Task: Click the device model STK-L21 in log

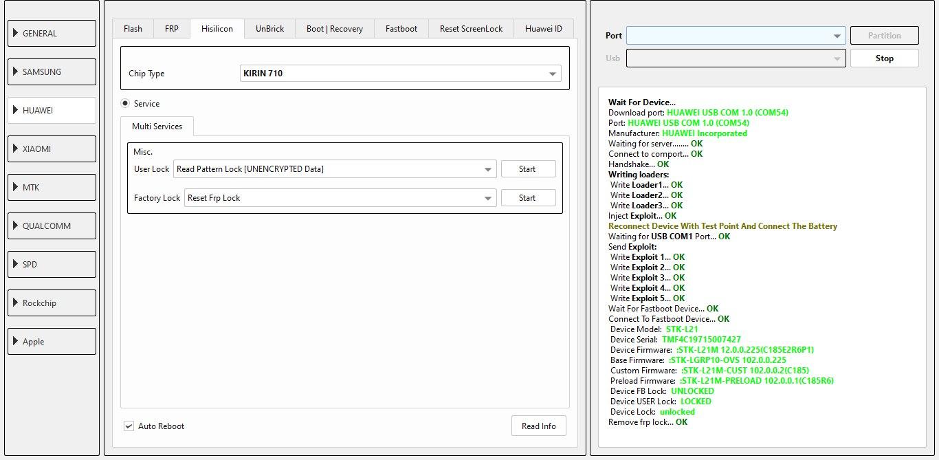Action: pos(682,329)
